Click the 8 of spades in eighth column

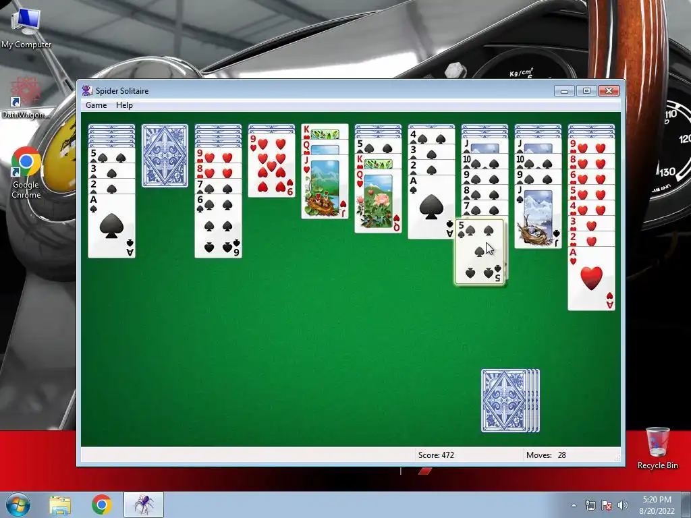[x=485, y=192]
